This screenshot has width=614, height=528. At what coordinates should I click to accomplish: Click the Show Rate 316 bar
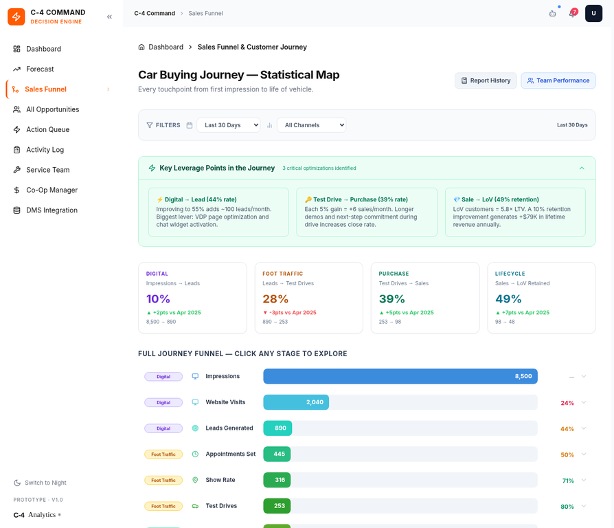click(x=277, y=480)
